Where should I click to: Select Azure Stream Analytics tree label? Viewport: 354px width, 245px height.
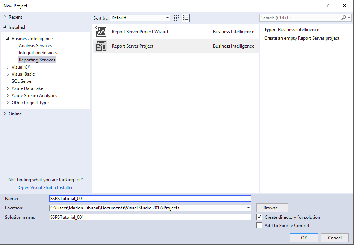pos(34,96)
